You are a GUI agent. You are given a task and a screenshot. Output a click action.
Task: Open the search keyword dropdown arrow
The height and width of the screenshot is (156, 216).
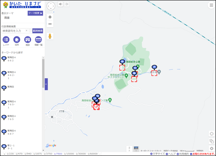[30, 31]
